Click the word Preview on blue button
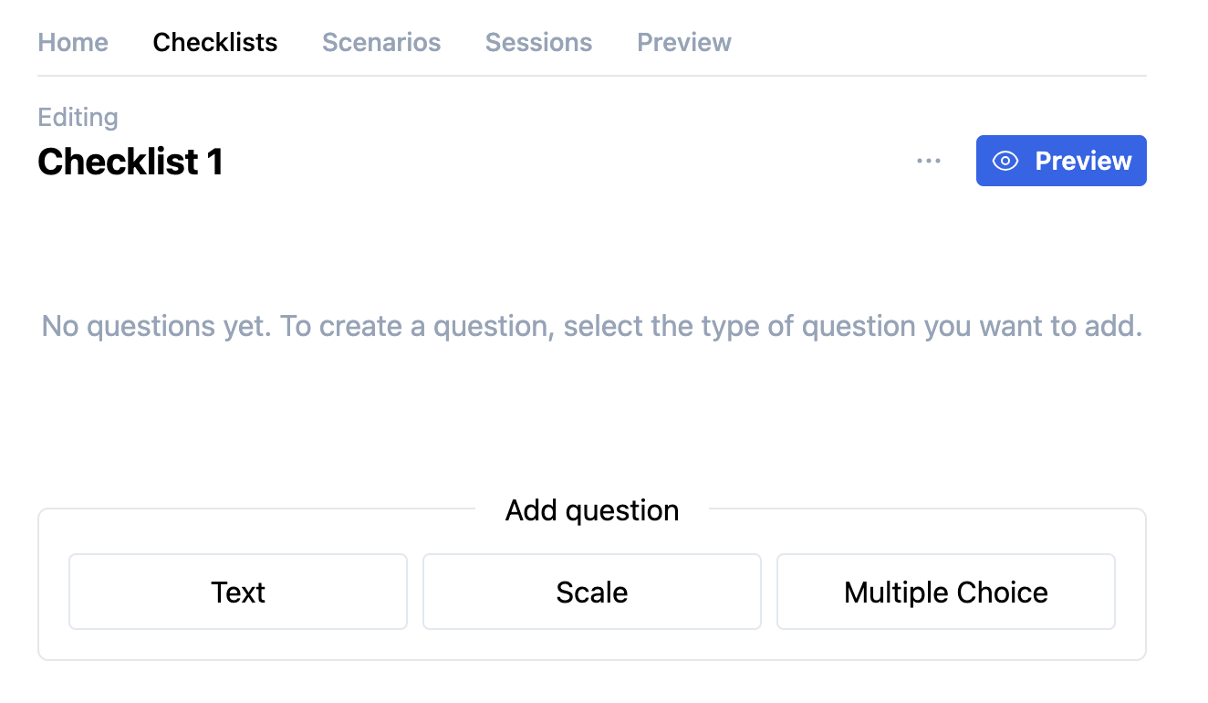 (x=1083, y=161)
